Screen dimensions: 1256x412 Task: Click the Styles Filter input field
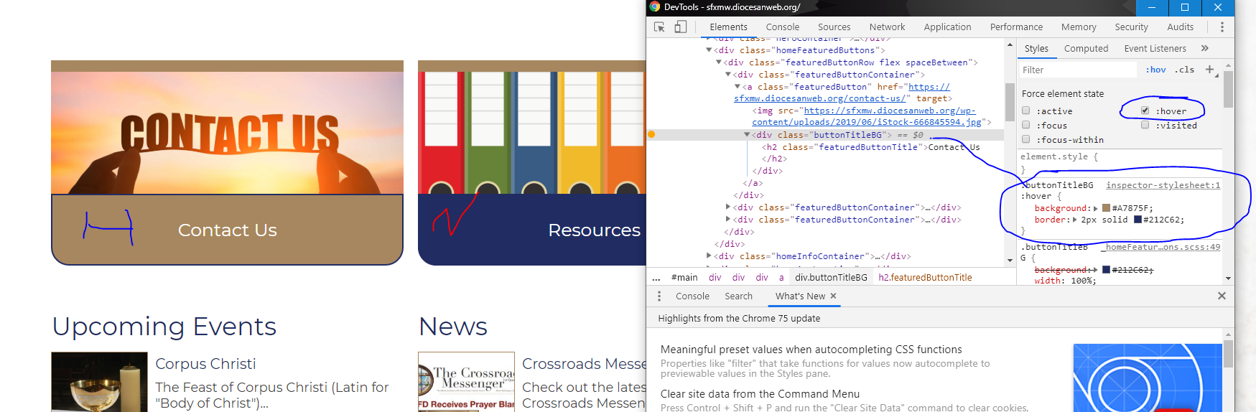(x=1077, y=70)
